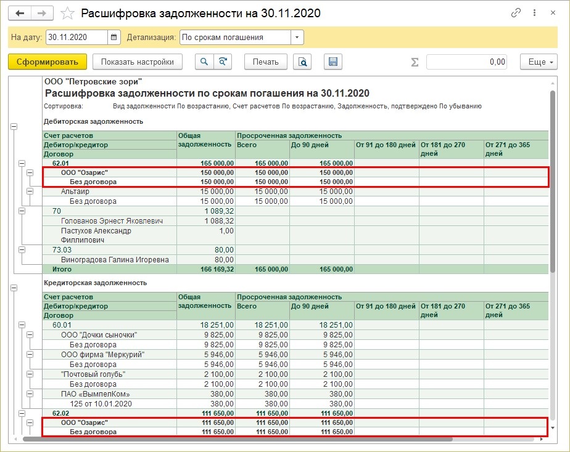Viewport: 570px width, 452px height.
Task: Click the sigma sum icon
Action: click(x=415, y=62)
